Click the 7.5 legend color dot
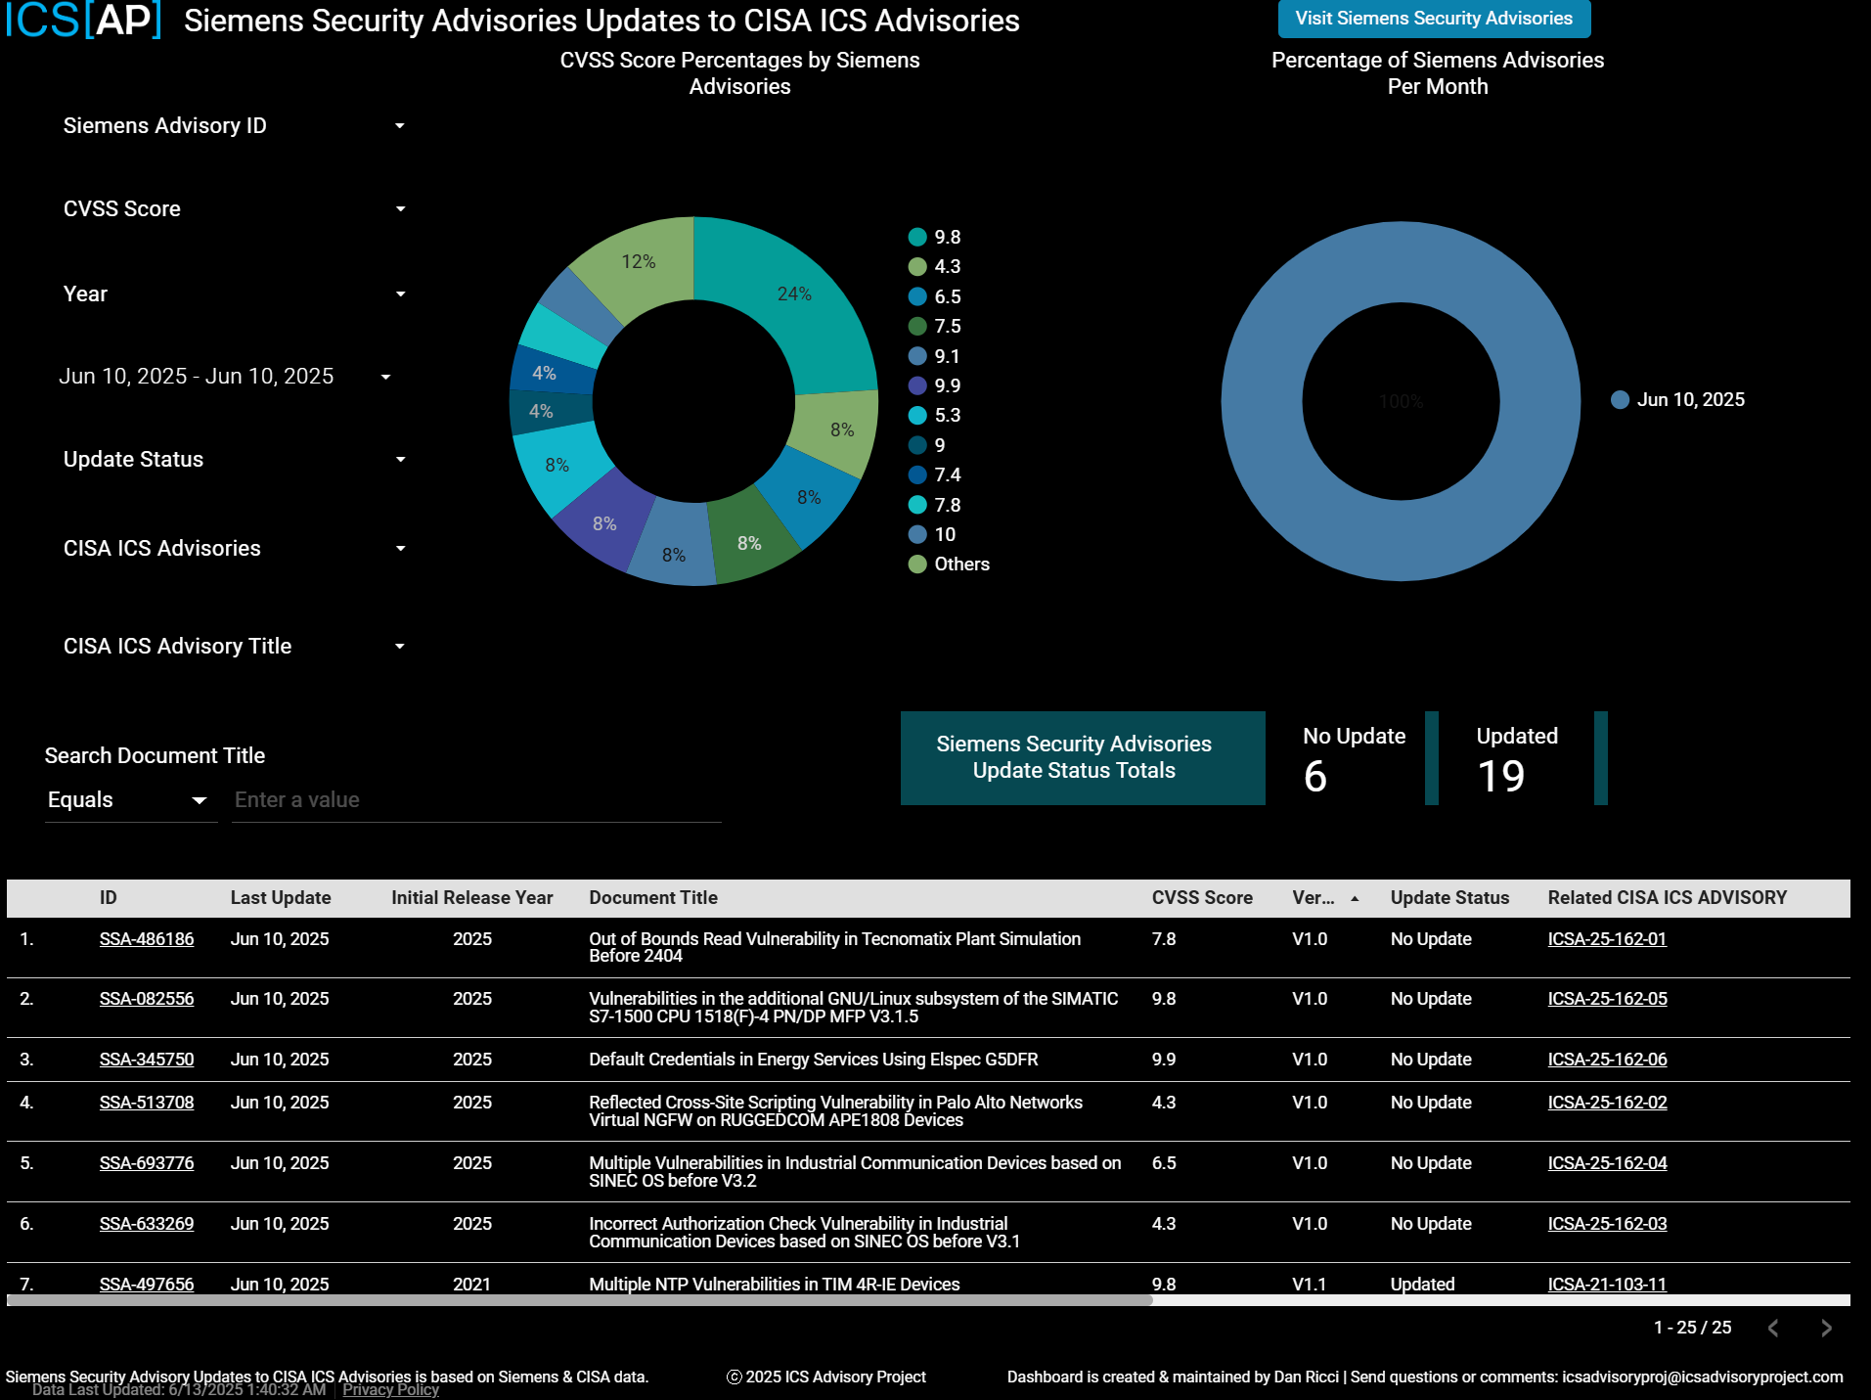Screen dimensions: 1871x1400 [917, 326]
